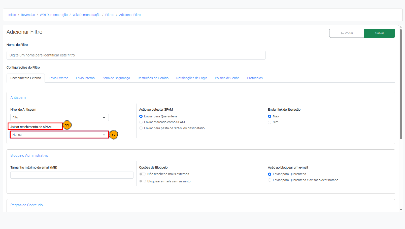Go to the Filtros breadcrumb link

110,15
